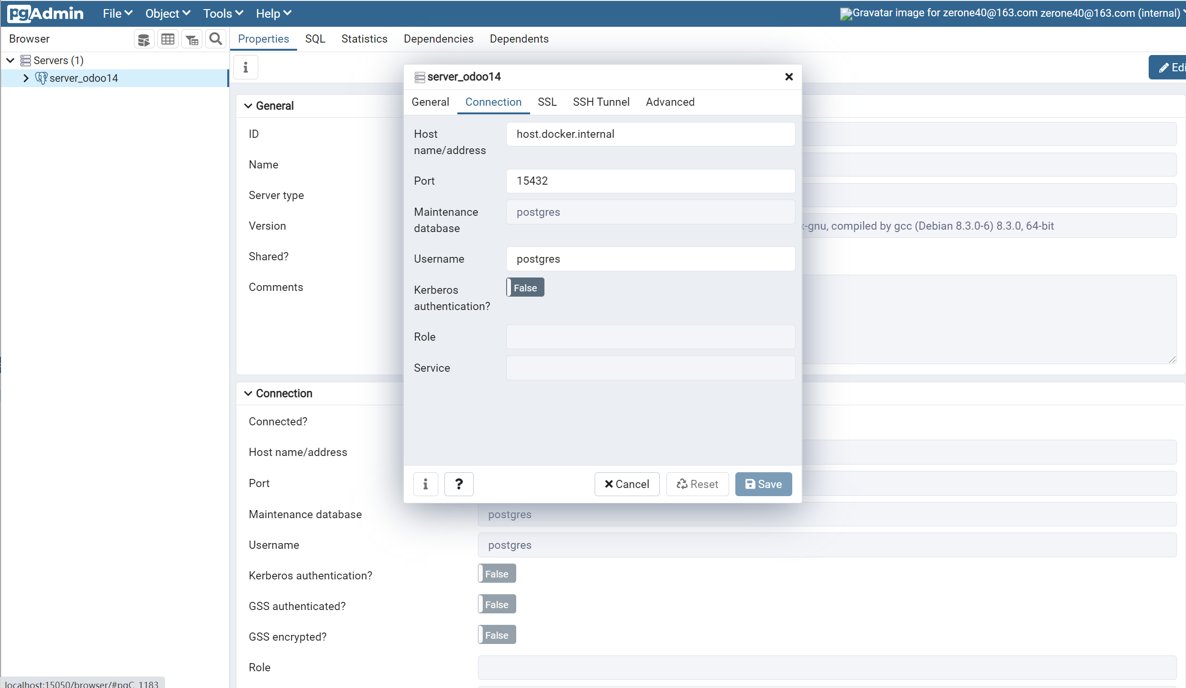Switch to the SSH Tunnel tab
The height and width of the screenshot is (688, 1186).
tap(601, 102)
